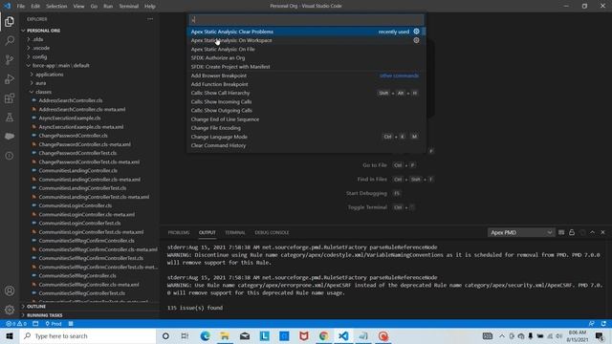Collapse the classes folder
This screenshot has width=612, height=344.
tap(43, 92)
